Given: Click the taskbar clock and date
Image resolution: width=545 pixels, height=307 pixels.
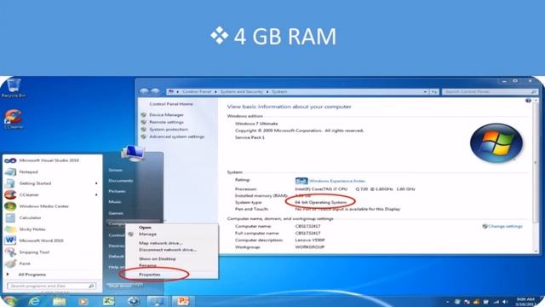Looking at the screenshot, I should (x=525, y=302).
